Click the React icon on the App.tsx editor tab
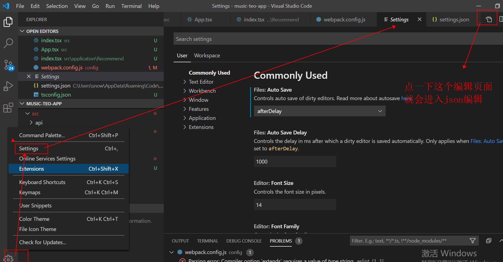Image resolution: width=503 pixels, height=262 pixels. pos(190,19)
